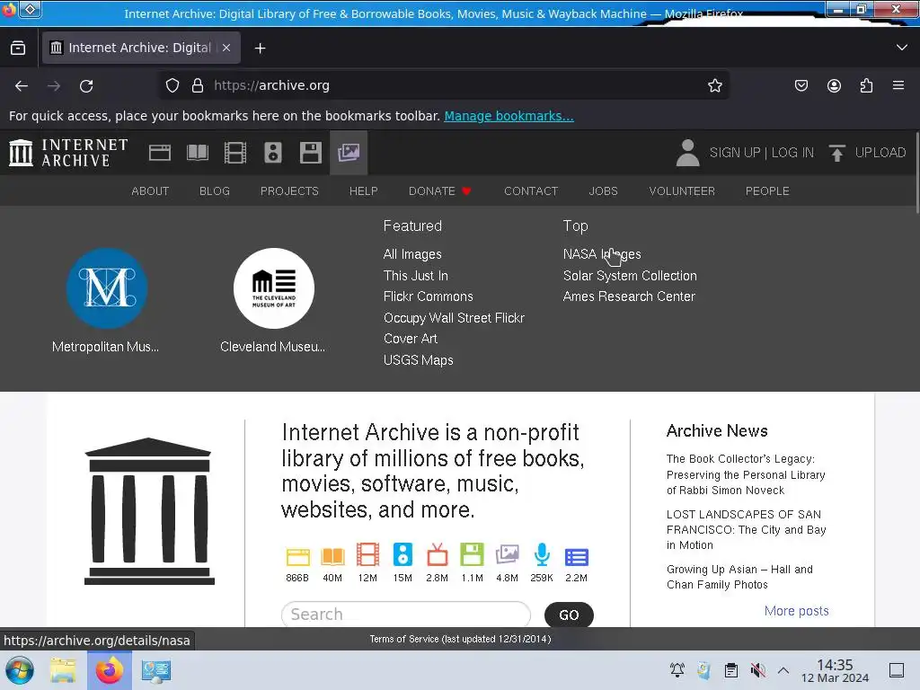Open the Software floppy disk icon in navbar

(x=310, y=153)
